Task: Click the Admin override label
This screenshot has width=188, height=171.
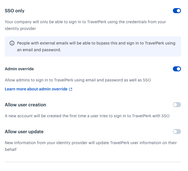Action: click(x=19, y=69)
